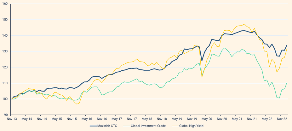Select the Nov-22 x-axis label
This screenshot has width=292, height=131.
pyautogui.click(x=281, y=119)
